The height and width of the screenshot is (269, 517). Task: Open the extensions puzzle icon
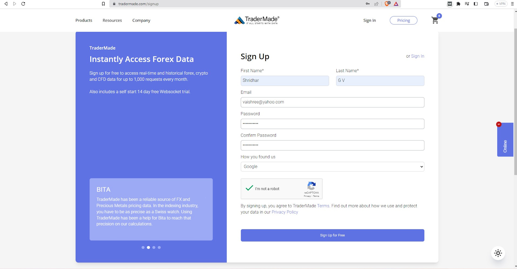pos(458,4)
